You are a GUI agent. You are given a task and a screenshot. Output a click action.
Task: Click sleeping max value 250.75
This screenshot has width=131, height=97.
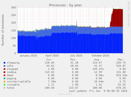121,63
